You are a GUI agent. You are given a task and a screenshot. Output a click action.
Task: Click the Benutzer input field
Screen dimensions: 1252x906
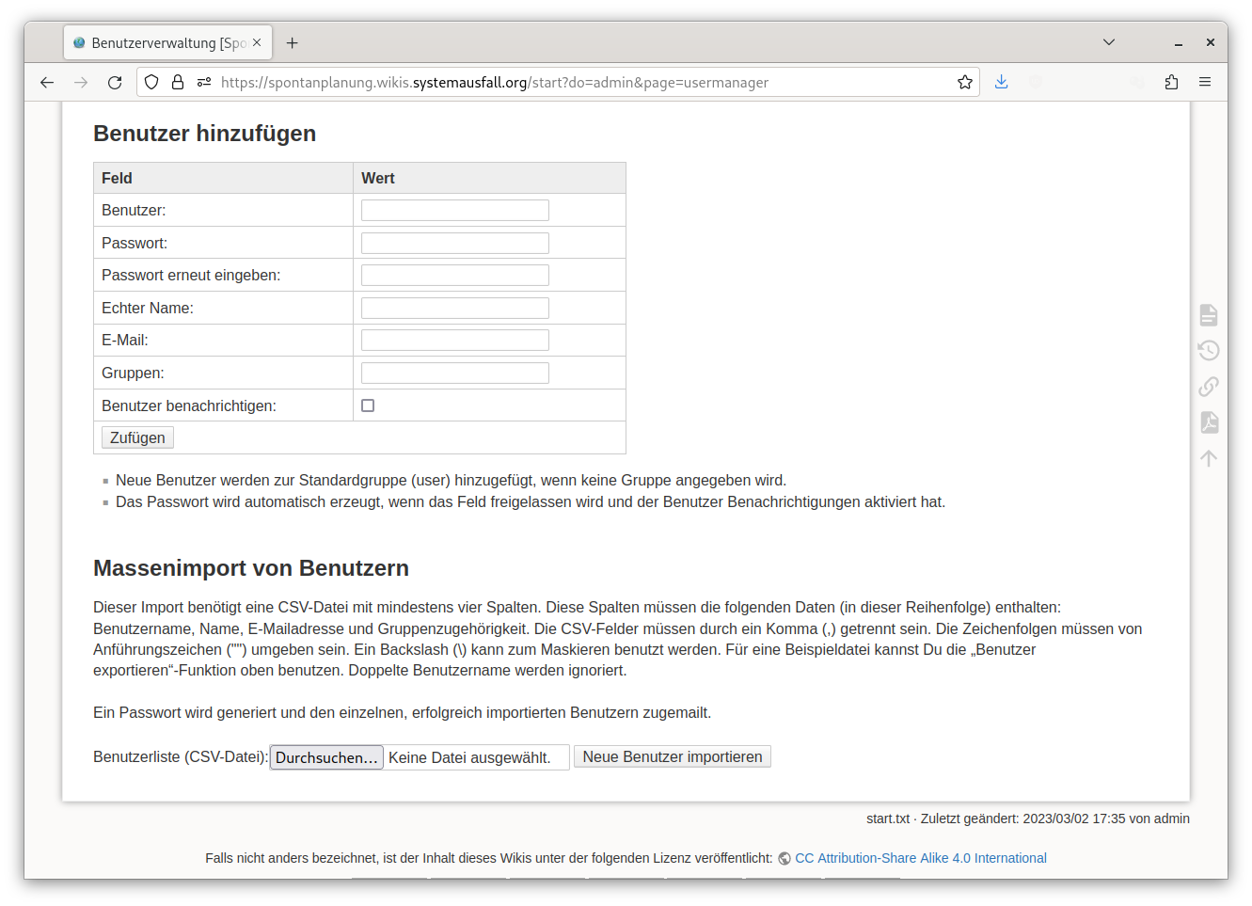pos(455,210)
